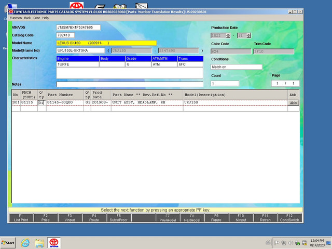
Task: Select the Toyota EPC taskbar button
Action: pyautogui.click(x=54, y=243)
